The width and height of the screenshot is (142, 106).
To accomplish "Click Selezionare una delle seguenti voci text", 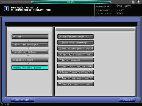I will pyautogui.click(x=31, y=10).
